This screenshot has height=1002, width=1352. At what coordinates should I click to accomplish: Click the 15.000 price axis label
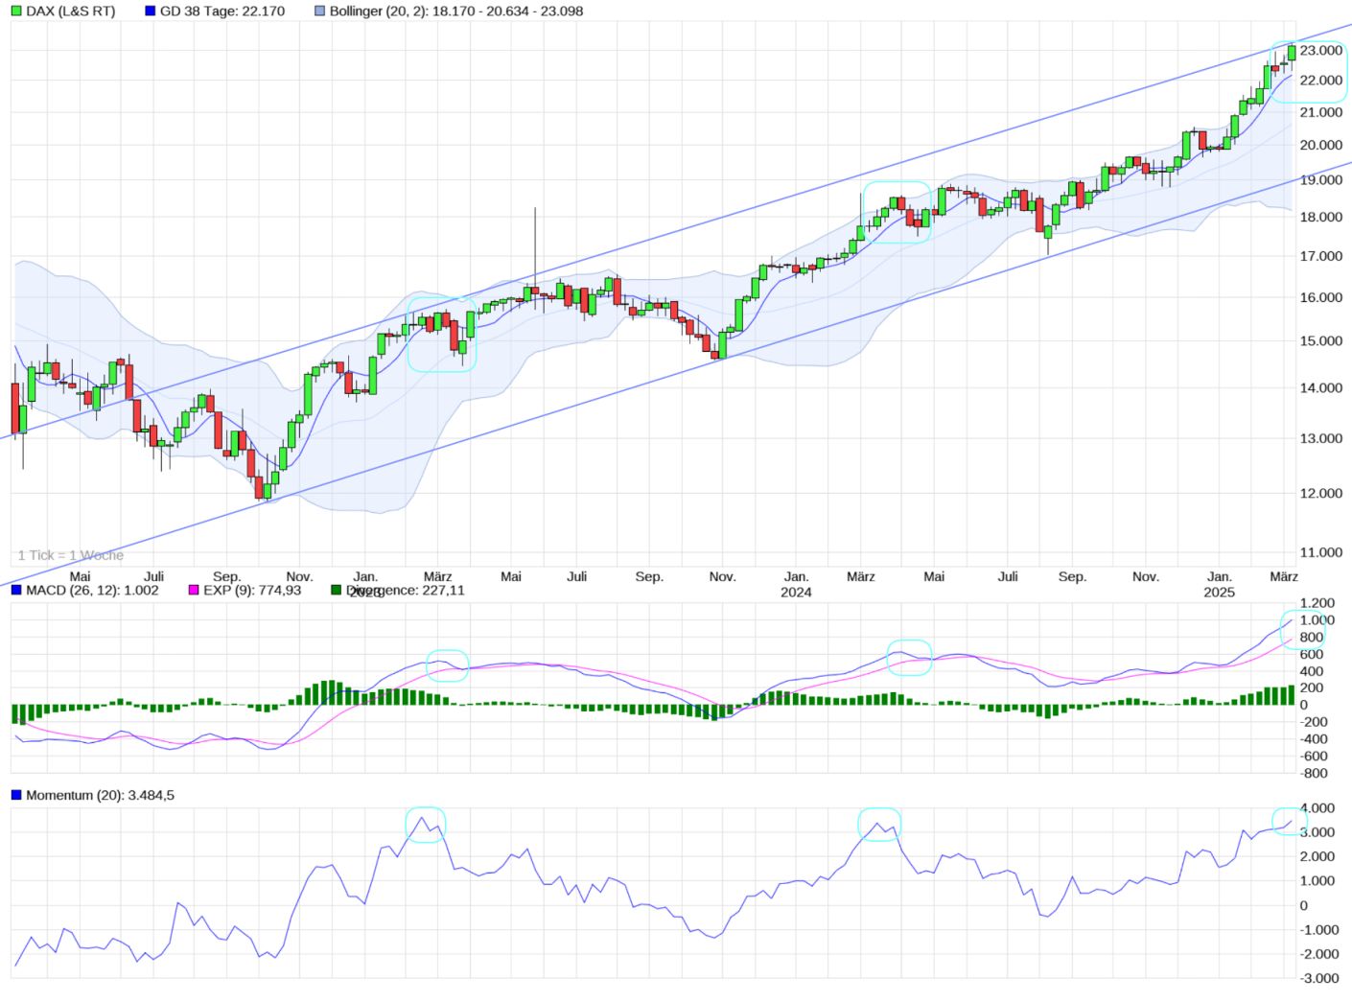1321,340
